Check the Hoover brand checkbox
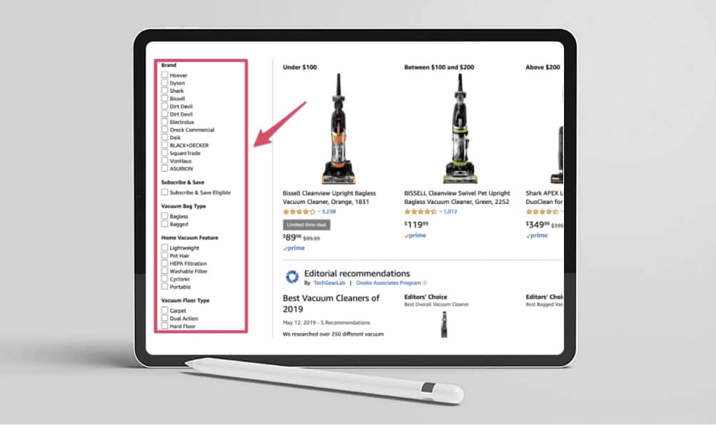The width and height of the screenshot is (716, 425). point(164,75)
